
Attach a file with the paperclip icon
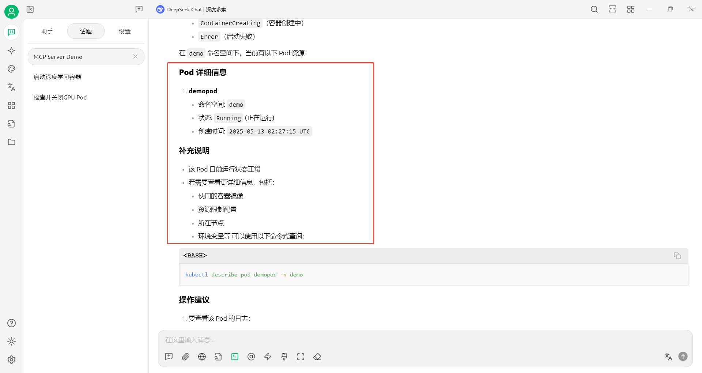[185, 357]
